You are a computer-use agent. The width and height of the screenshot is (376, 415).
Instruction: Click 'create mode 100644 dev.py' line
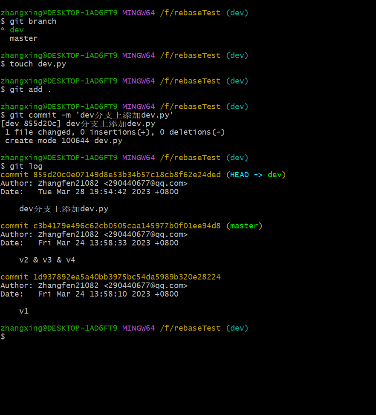point(64,141)
